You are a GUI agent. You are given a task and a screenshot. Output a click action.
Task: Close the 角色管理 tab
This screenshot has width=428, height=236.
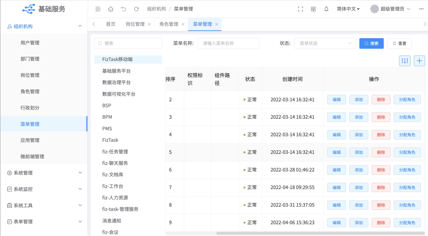pos(183,24)
